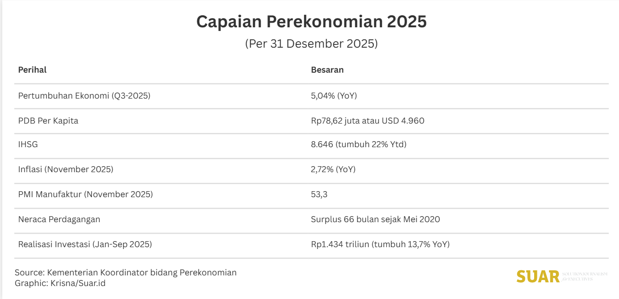Select the "Perihal" column header
Image resolution: width=619 pixels, height=299 pixels.
(32, 70)
